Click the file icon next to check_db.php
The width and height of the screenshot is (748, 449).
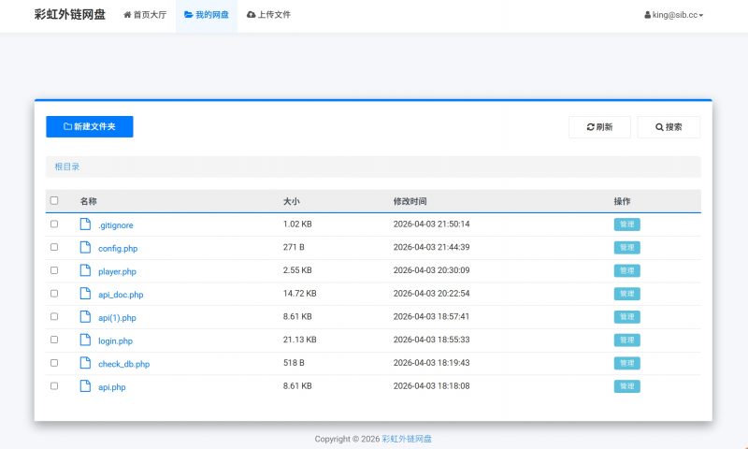[85, 363]
